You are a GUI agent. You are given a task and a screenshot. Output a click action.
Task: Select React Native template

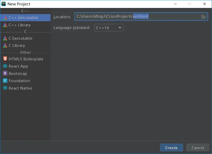click(25, 88)
